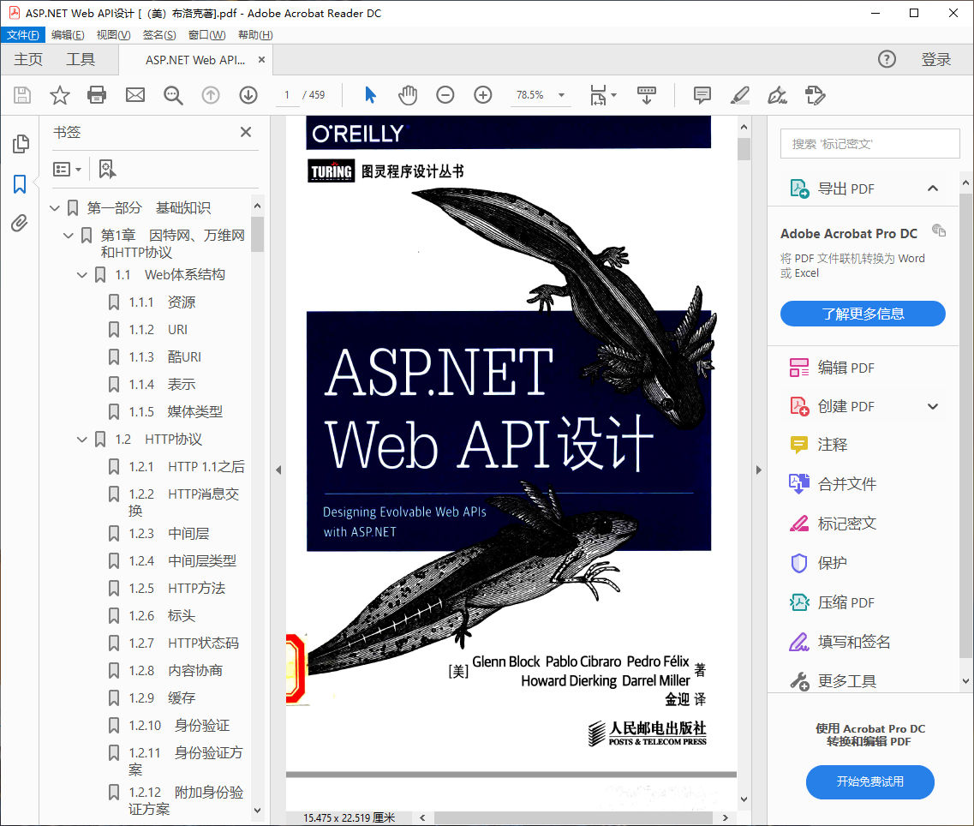Image resolution: width=974 pixels, height=826 pixels.
Task: Open the sign document pen tool
Action: (777, 95)
